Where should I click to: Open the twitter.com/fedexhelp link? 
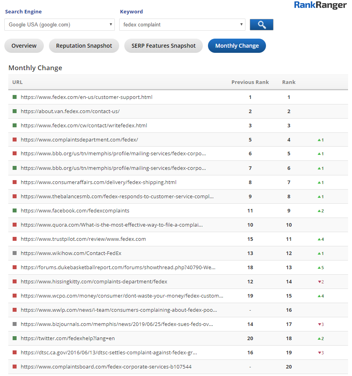67,338
